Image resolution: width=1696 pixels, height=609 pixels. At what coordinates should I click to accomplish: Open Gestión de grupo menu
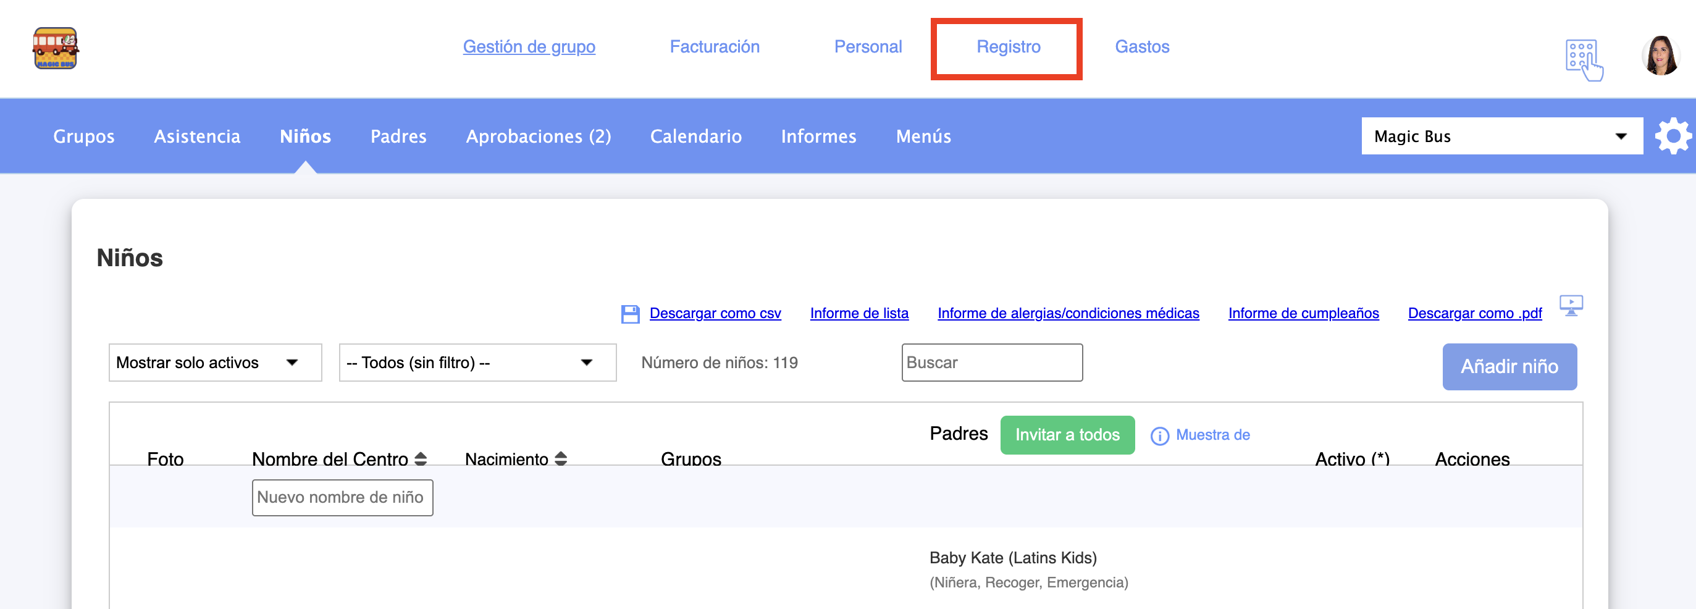point(529,47)
